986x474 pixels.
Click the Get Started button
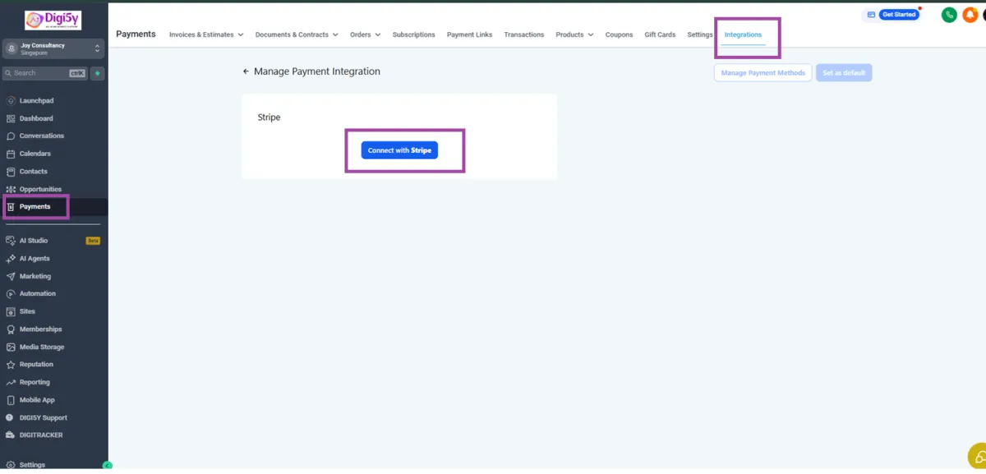click(898, 15)
